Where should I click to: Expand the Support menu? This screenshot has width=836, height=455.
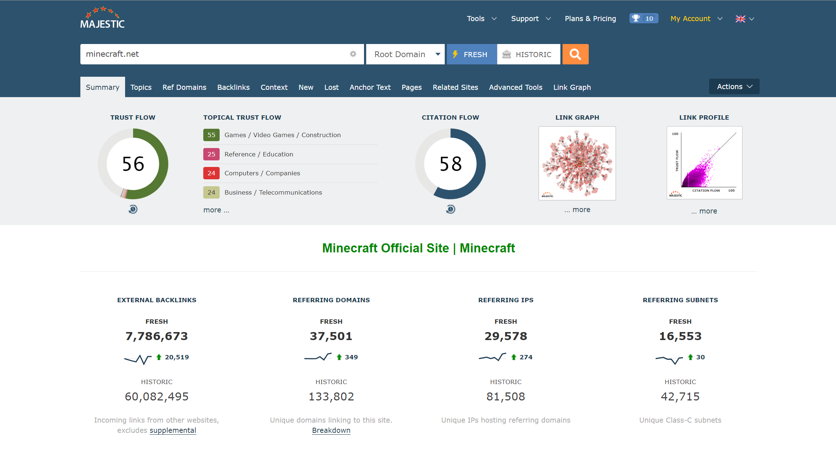[x=531, y=19]
